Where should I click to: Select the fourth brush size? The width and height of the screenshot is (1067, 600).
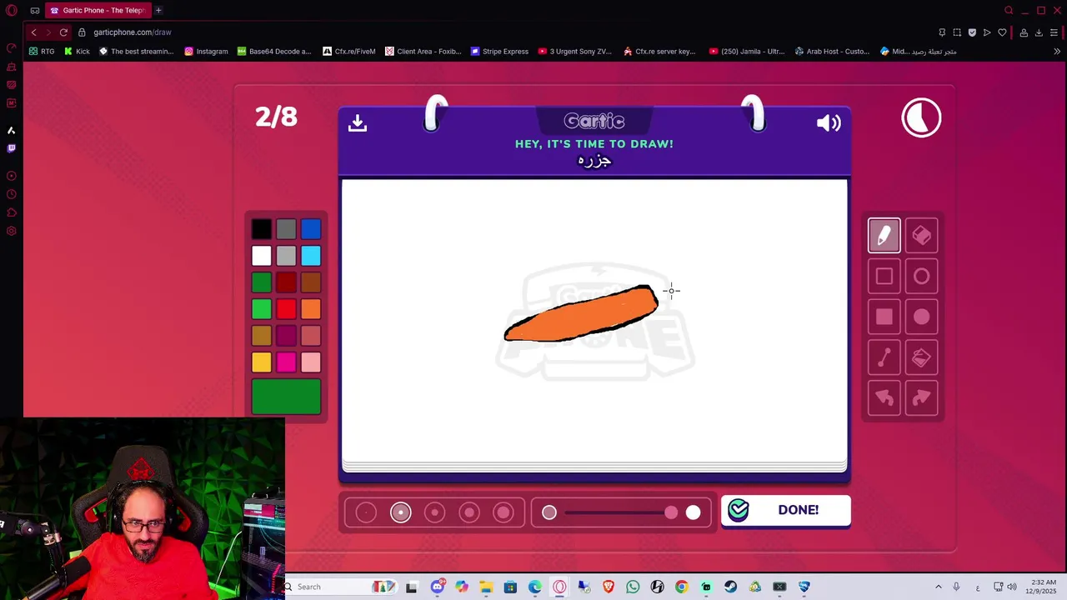[x=469, y=512]
